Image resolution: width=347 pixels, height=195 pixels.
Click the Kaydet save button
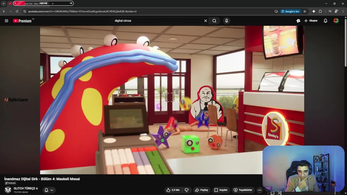221,190
